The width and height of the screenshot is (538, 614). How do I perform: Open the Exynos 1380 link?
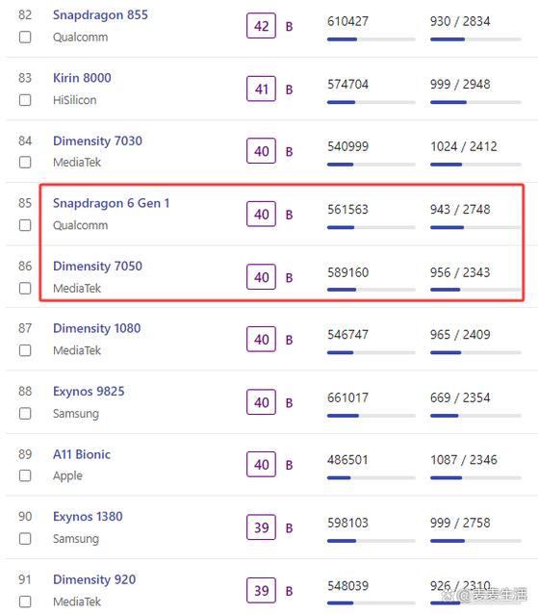click(x=88, y=517)
